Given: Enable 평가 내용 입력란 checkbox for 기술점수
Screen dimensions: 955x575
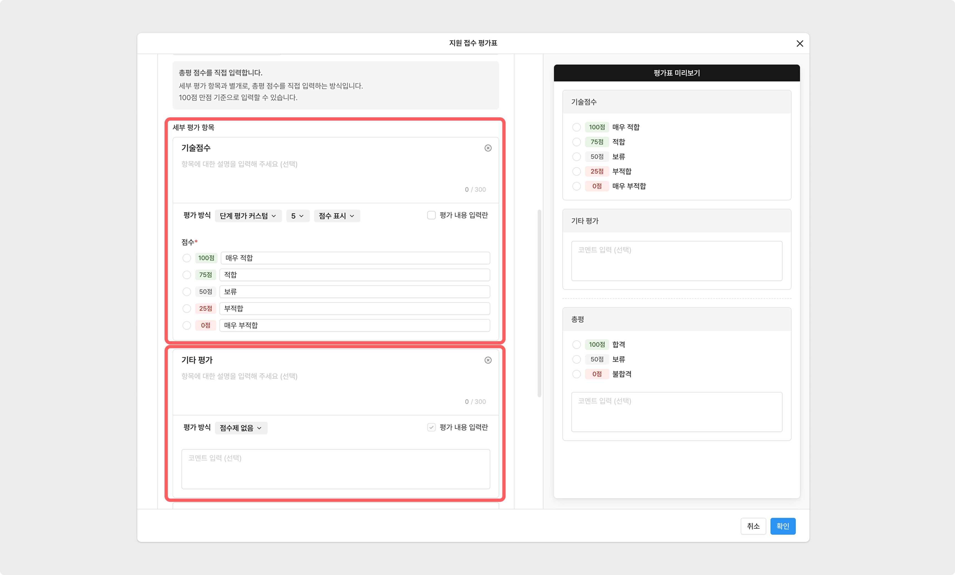Looking at the screenshot, I should pyautogui.click(x=431, y=215).
